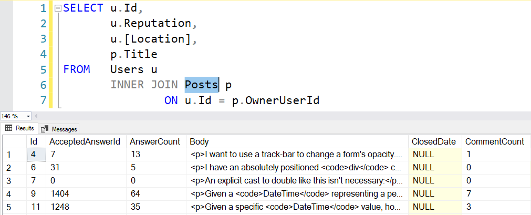
Task: Click Body cell starting 'Given a specific'
Action: click(x=297, y=207)
